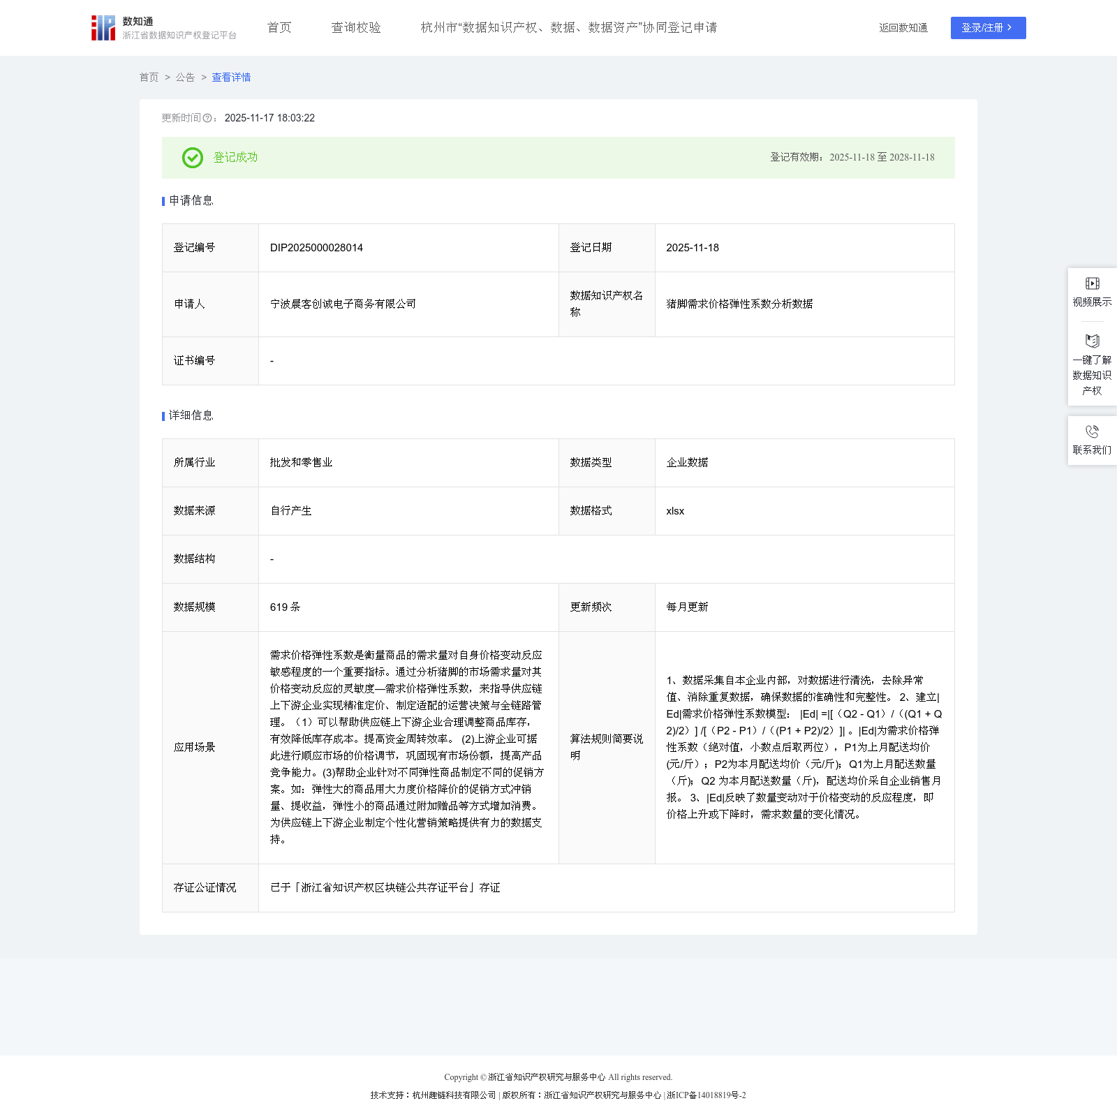
Task: Go to 首页 in the breadcrumb
Action: tap(149, 77)
